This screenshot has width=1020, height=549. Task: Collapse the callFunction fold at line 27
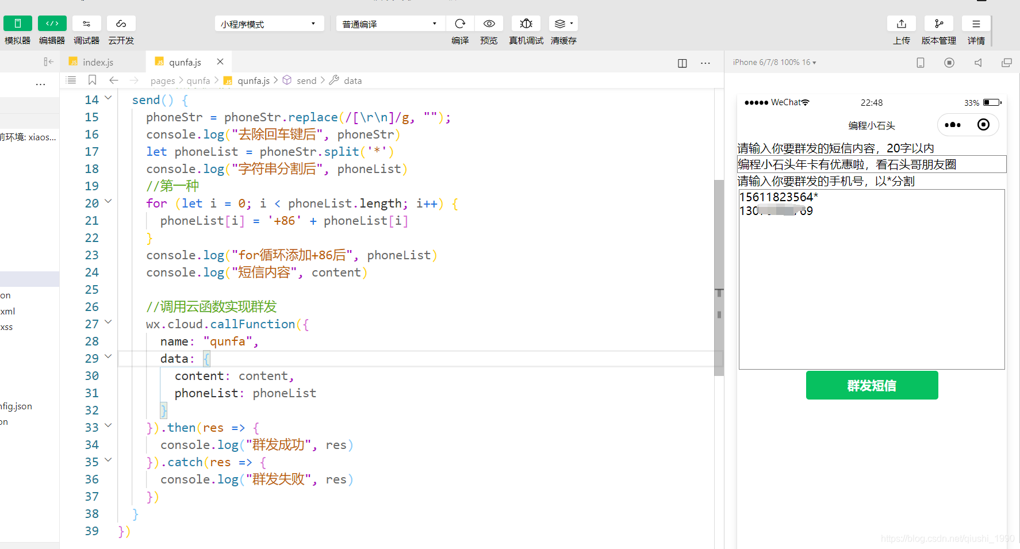(108, 323)
